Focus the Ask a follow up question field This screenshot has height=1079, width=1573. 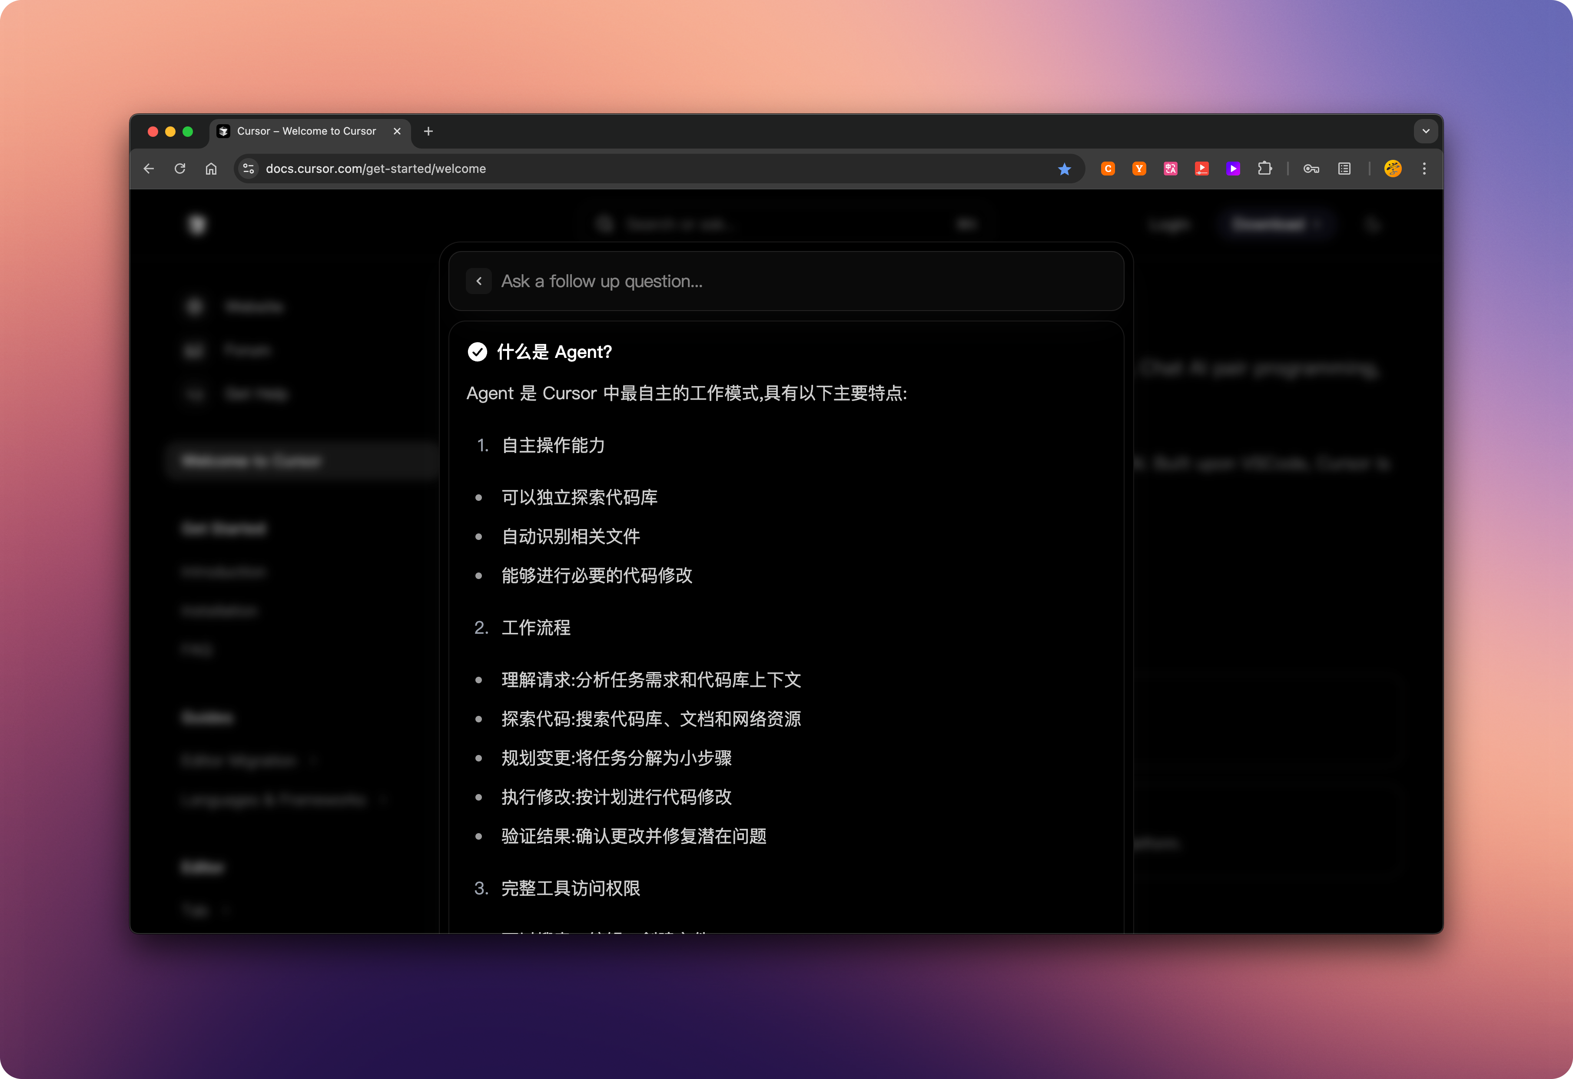coord(786,281)
